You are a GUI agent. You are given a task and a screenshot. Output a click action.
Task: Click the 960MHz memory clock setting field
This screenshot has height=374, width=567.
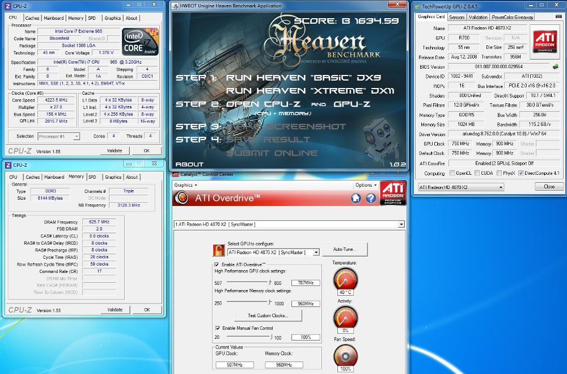click(x=306, y=304)
